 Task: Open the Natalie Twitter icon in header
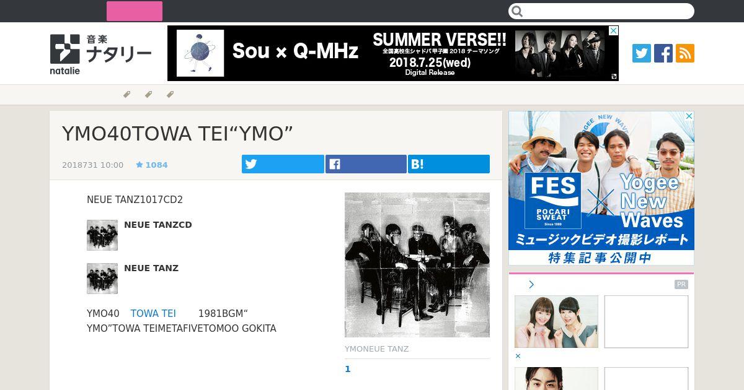pyautogui.click(x=642, y=53)
